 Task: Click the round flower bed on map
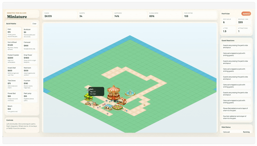[118, 107]
